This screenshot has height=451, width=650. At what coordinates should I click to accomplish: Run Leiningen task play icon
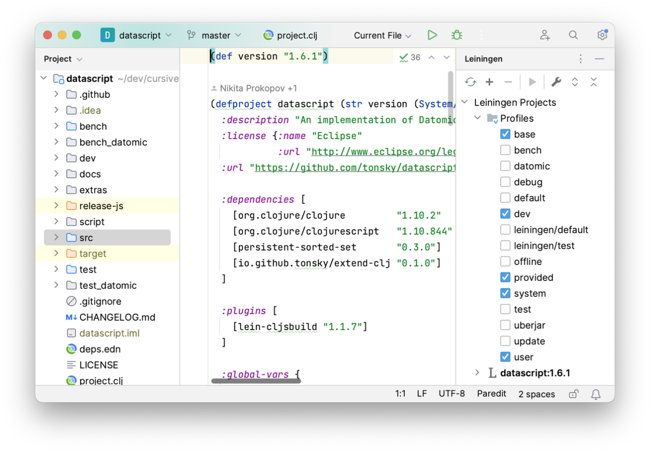532,82
